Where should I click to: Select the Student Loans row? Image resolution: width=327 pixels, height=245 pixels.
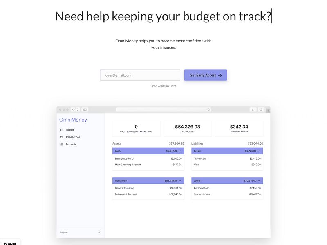click(x=227, y=194)
